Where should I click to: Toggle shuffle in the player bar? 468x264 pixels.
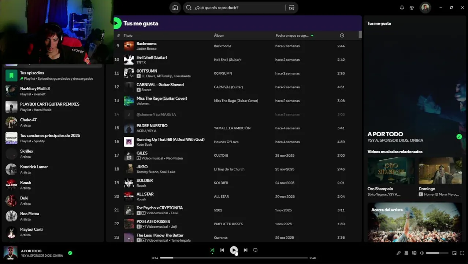pyautogui.click(x=212, y=250)
